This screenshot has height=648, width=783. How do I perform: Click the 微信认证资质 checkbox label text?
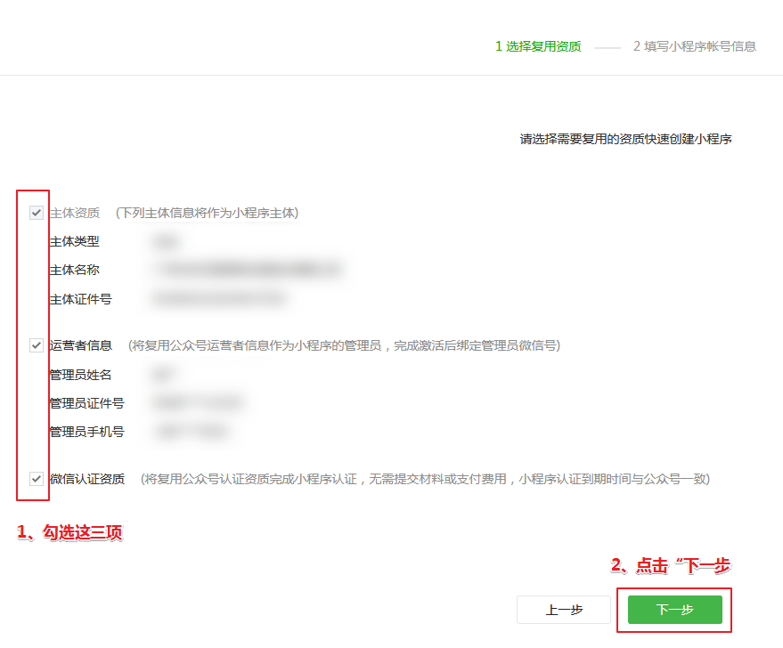point(87,479)
